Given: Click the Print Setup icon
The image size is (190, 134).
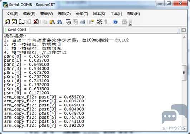Looking at the screenshot, I should pyautogui.click(x=68, y=22).
